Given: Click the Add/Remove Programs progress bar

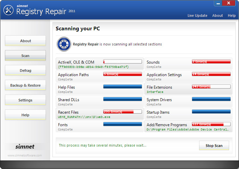Looking at the screenshot, I should [211, 124].
